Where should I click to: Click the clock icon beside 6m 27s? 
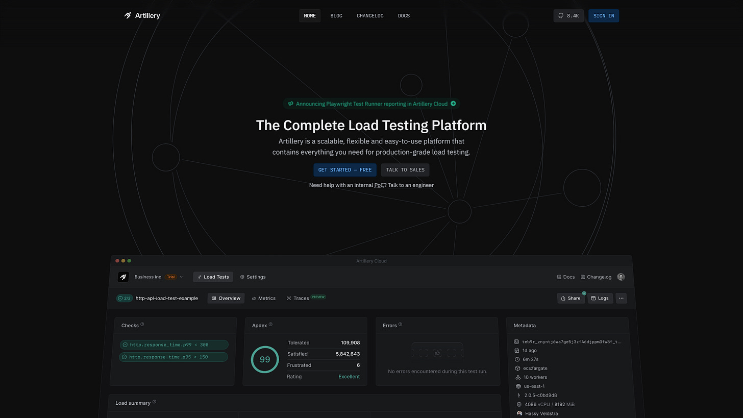click(x=517, y=359)
